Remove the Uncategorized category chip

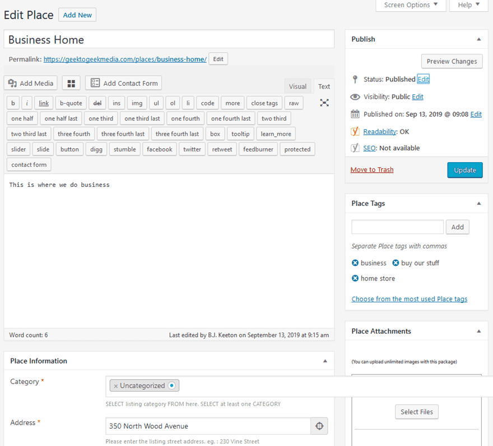115,385
